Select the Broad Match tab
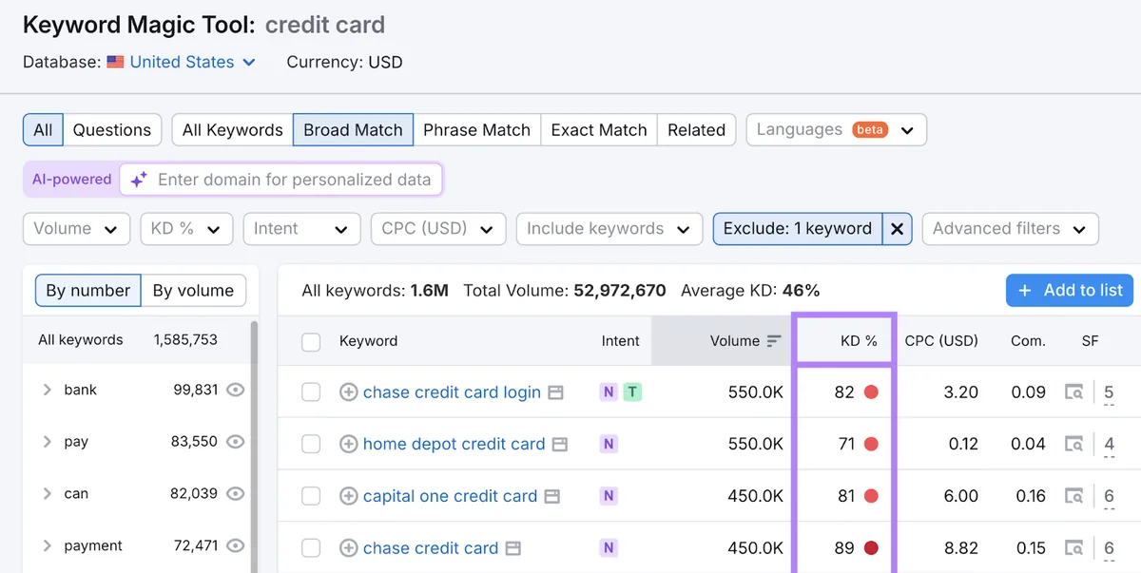Image resolution: width=1141 pixels, height=573 pixels. [x=353, y=130]
